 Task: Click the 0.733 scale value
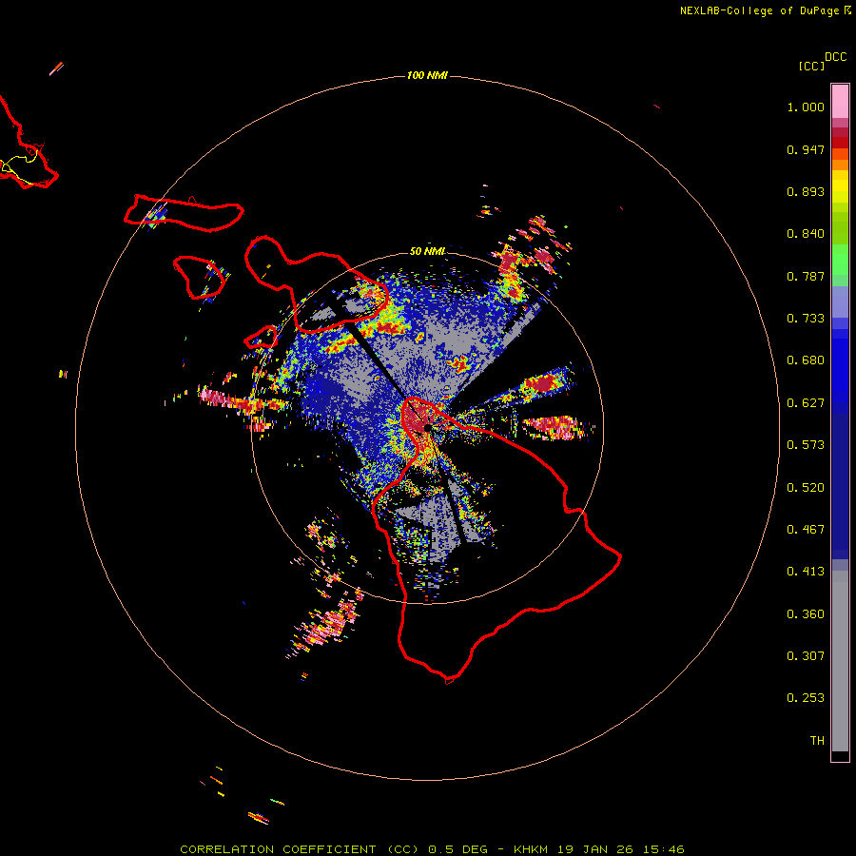(806, 319)
